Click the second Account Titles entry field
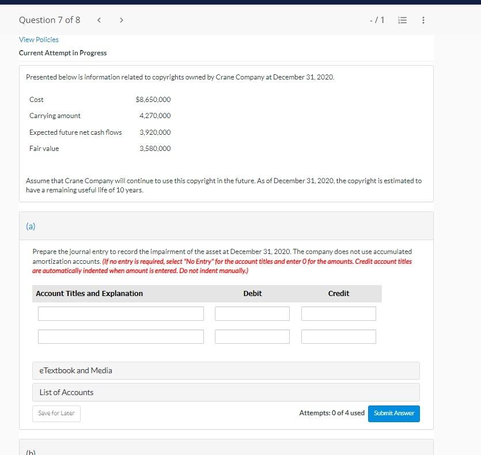 121,336
